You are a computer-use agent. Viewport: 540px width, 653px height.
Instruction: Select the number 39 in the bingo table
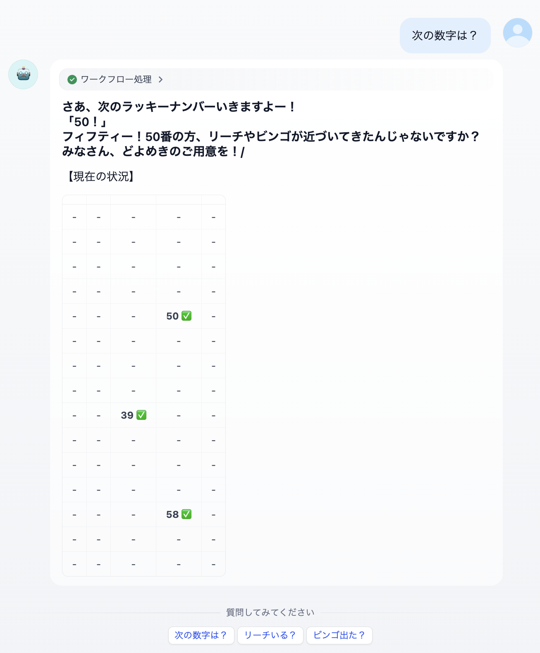click(x=127, y=415)
